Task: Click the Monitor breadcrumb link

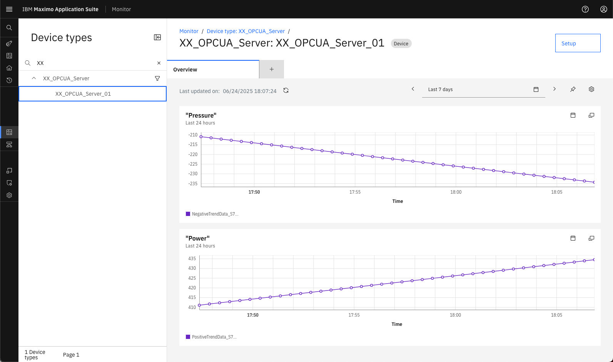Action: click(x=189, y=31)
